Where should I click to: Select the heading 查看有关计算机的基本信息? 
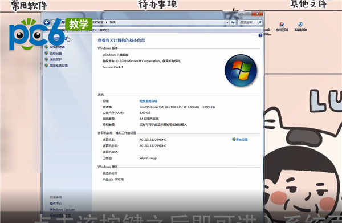click(121, 40)
